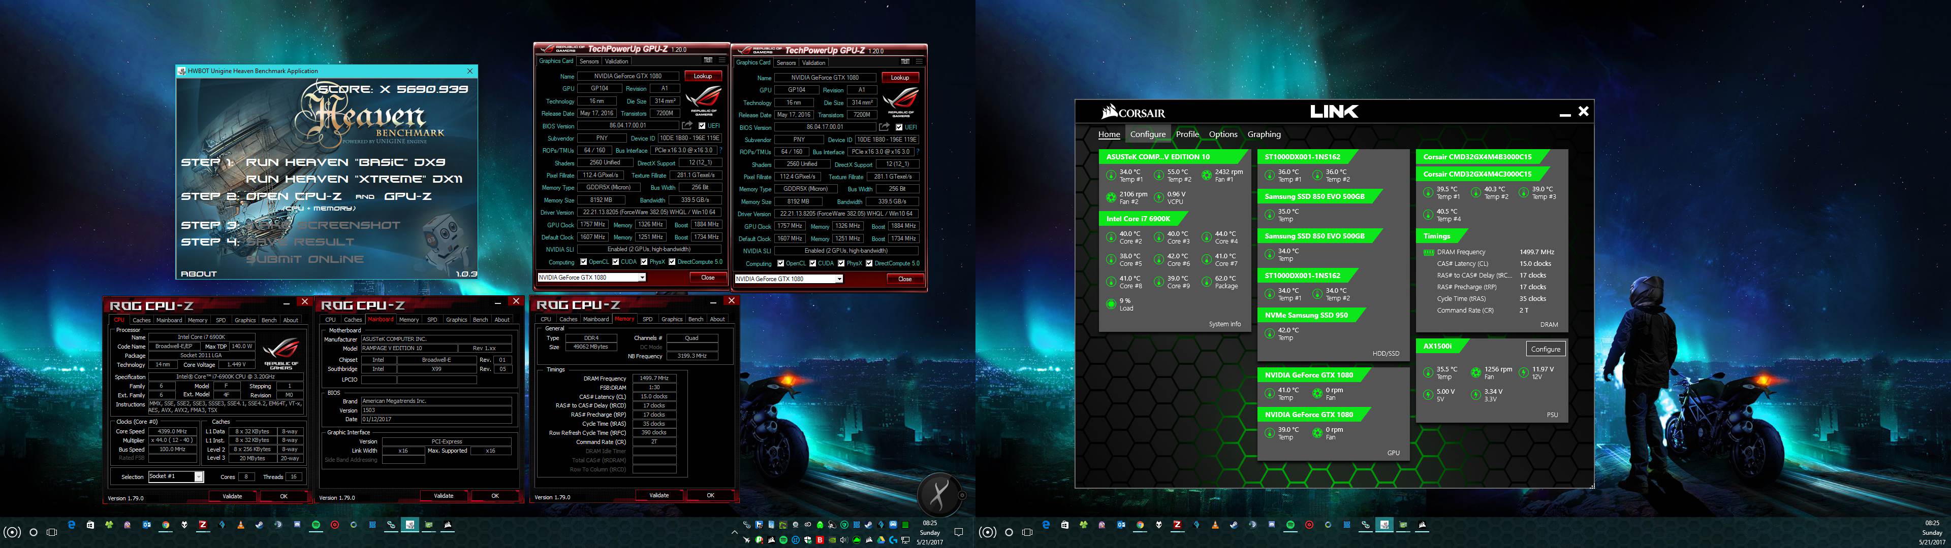Open the Profile menu in Corsair Link
Screen dimensions: 1951x548
coord(1187,134)
